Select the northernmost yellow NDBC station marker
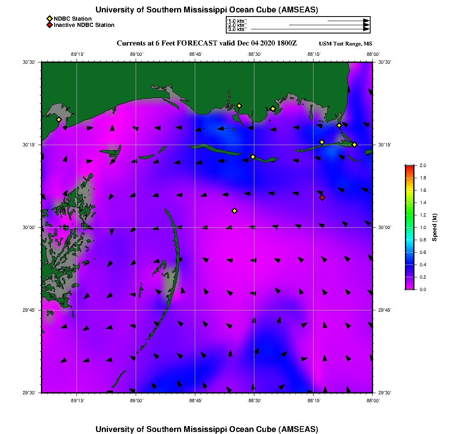 239,105
